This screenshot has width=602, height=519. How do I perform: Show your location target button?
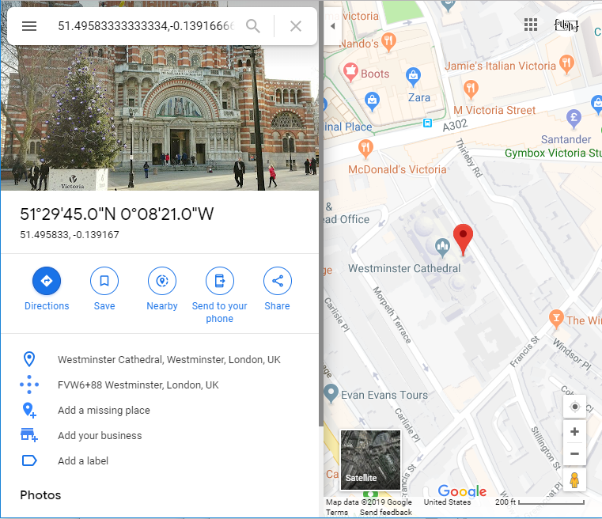pos(574,407)
